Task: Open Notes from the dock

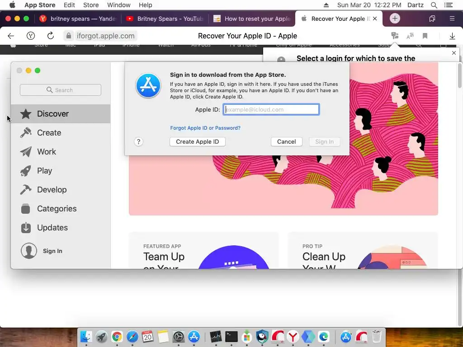Action: point(163,336)
